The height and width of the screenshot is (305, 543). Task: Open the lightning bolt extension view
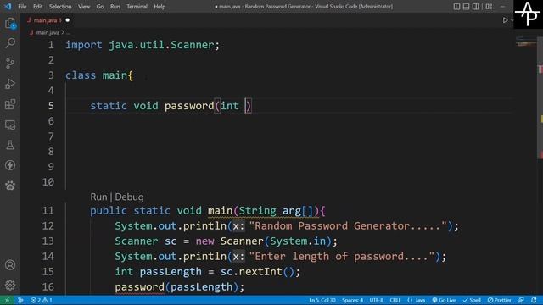pyautogui.click(x=10, y=165)
